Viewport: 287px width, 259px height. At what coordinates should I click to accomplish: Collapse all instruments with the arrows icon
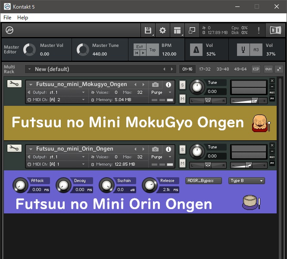coord(279,69)
